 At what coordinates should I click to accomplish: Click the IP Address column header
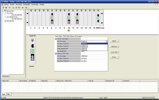click(x=35, y=81)
